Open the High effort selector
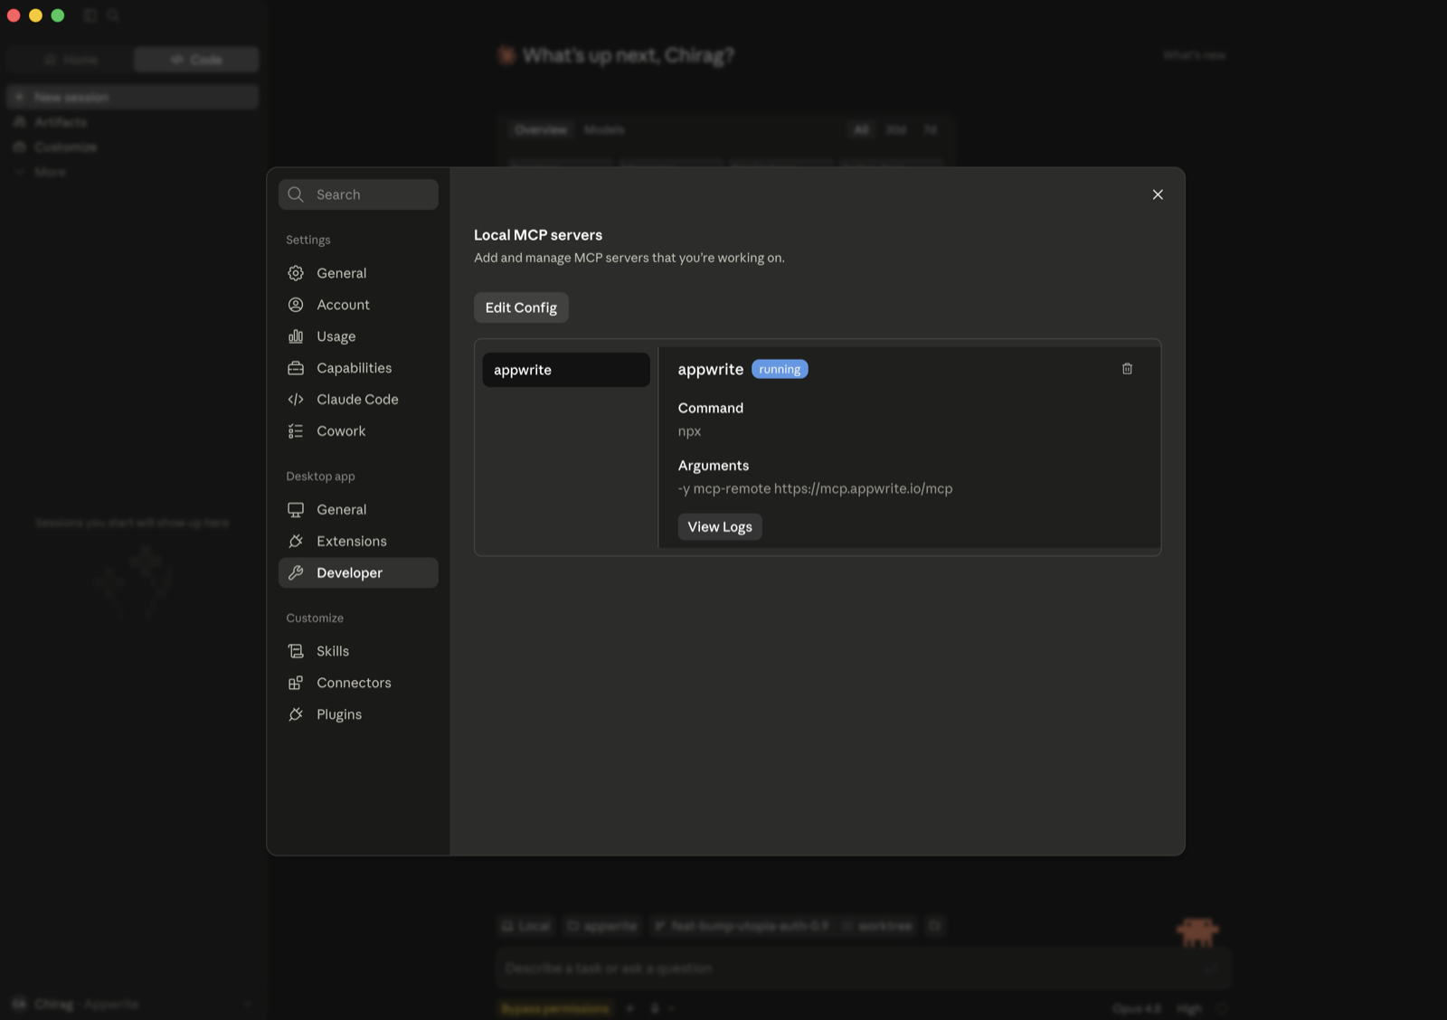The width and height of the screenshot is (1447, 1020). point(1189,1008)
